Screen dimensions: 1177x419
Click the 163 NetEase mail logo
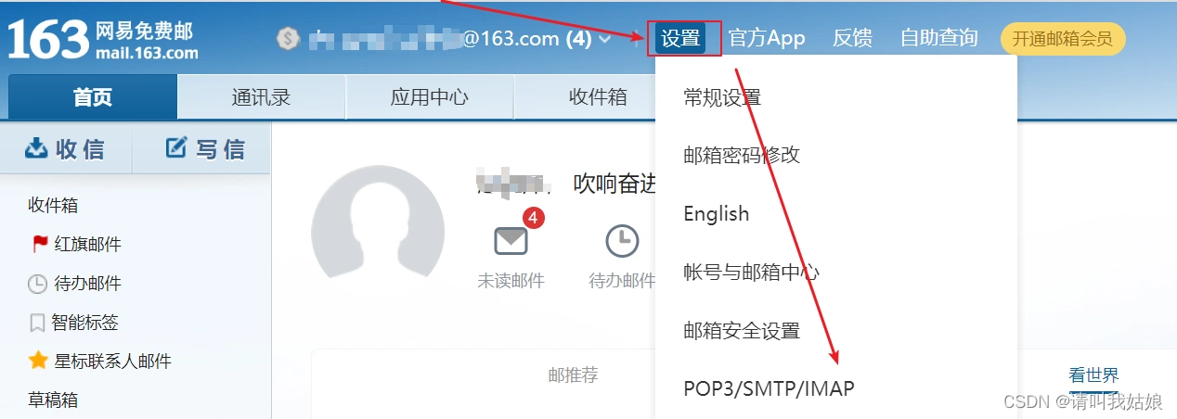[102, 39]
